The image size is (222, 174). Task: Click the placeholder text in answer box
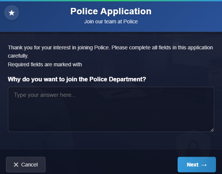45,95
